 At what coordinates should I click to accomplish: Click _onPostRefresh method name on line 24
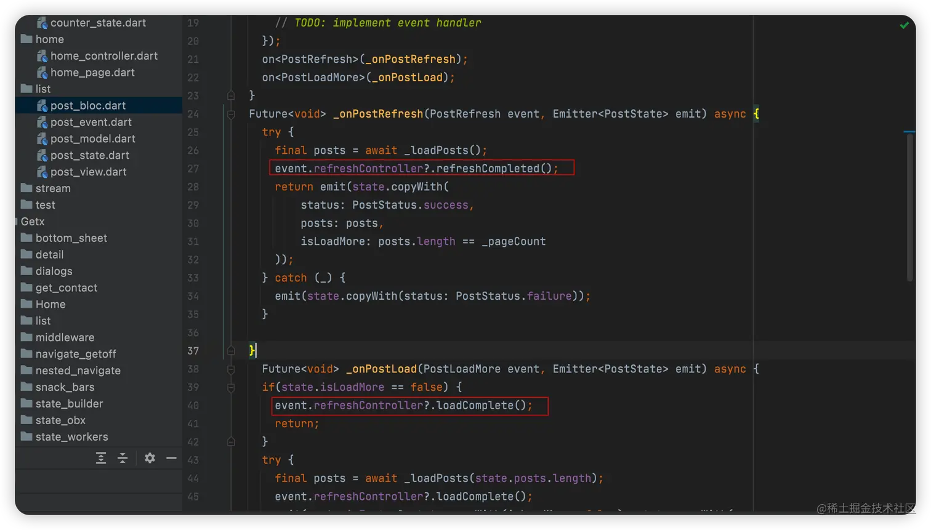pos(378,114)
